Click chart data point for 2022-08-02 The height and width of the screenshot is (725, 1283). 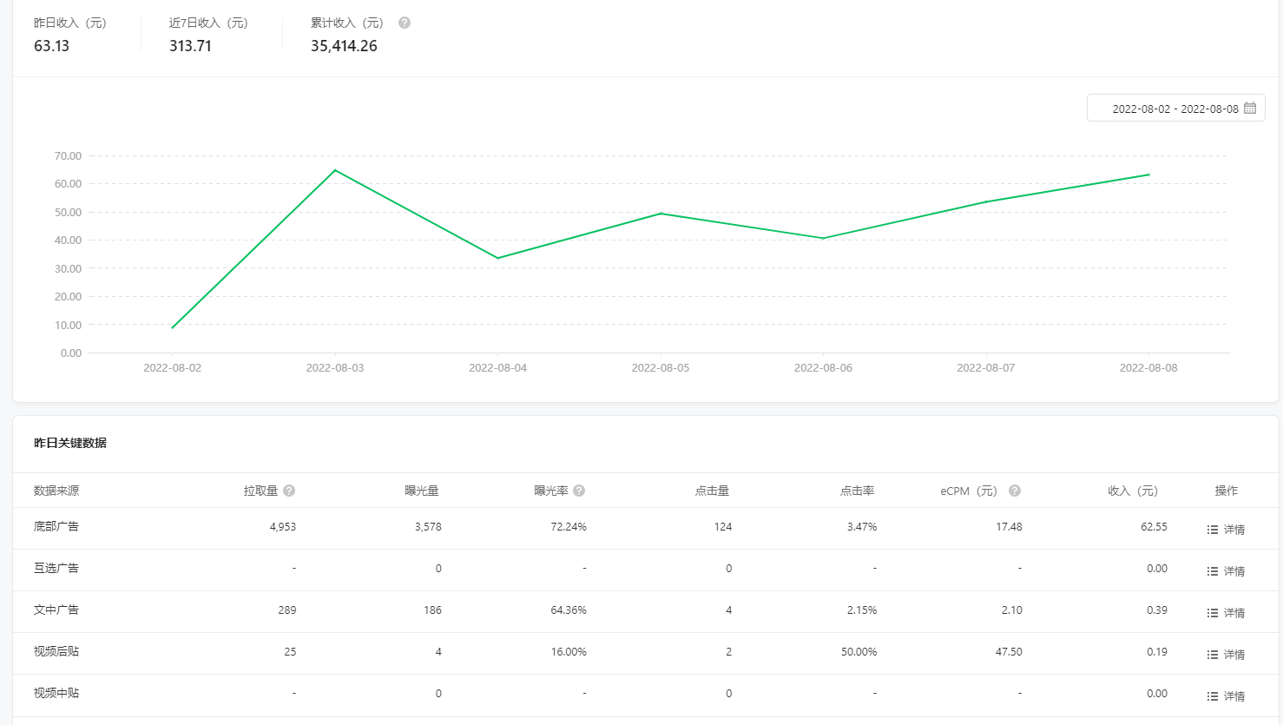[173, 327]
